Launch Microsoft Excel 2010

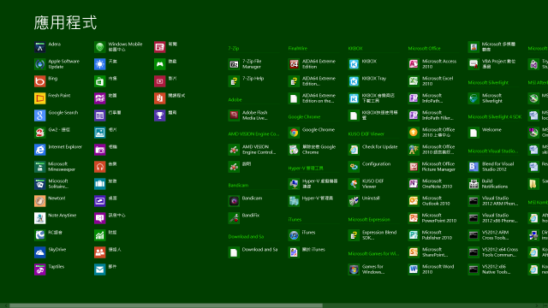(x=414, y=81)
